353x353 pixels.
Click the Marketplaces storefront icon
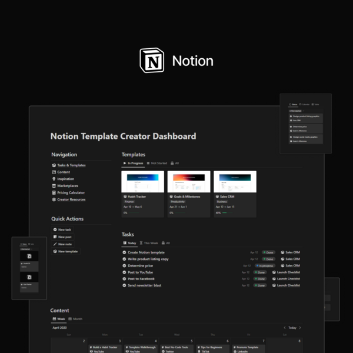54,186
